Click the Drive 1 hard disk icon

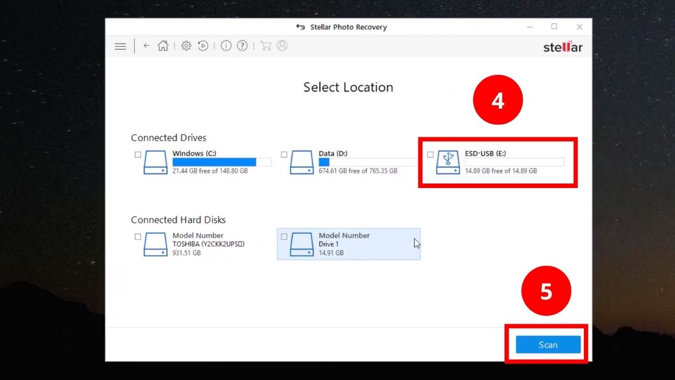pyautogui.click(x=301, y=244)
